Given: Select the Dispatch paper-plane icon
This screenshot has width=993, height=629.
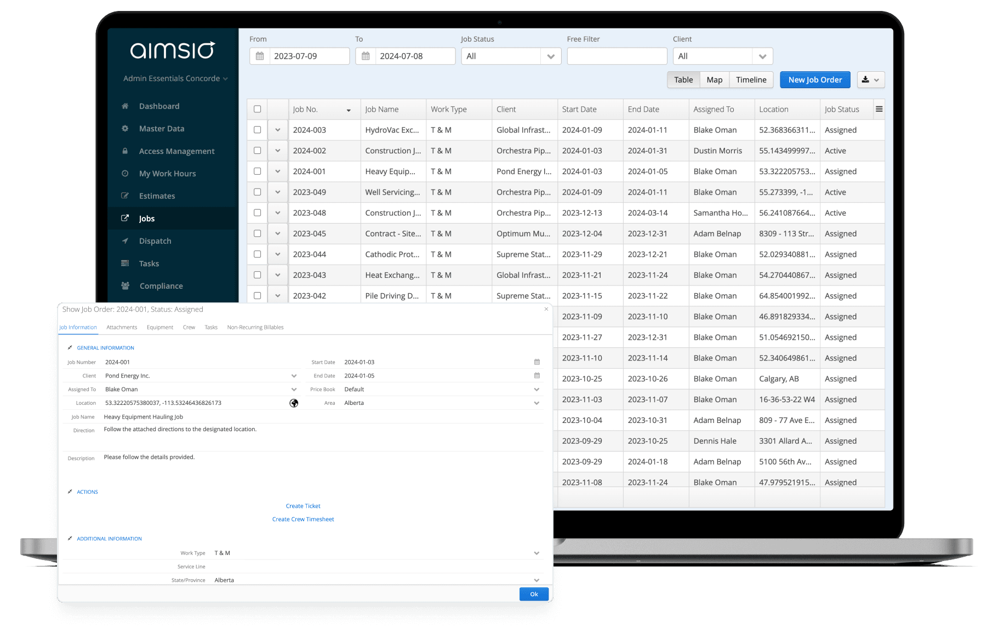Looking at the screenshot, I should click(125, 241).
